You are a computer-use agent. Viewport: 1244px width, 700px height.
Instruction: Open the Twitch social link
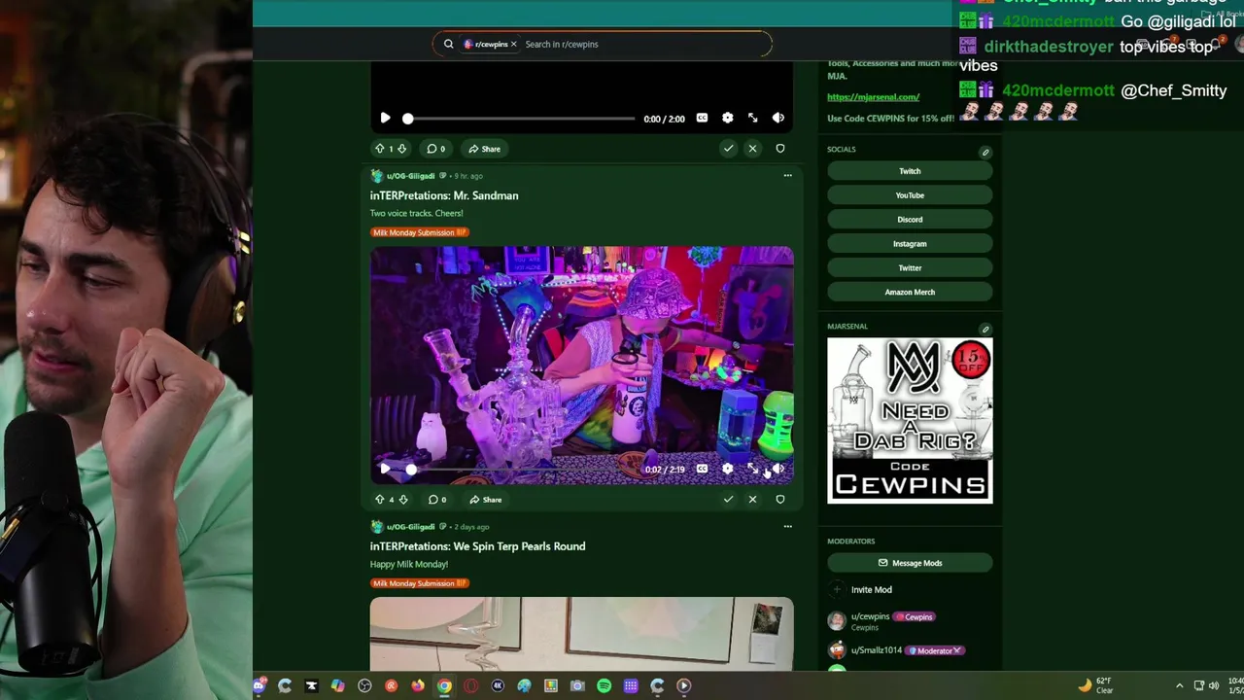pos(910,171)
